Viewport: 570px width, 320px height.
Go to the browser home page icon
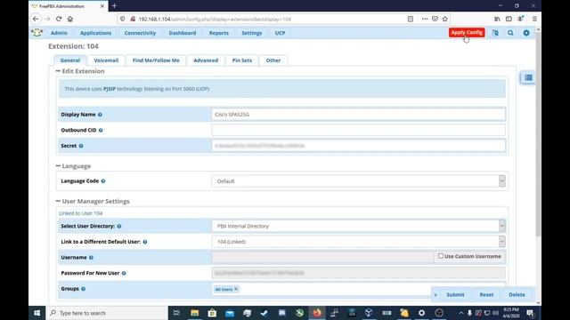pos(70,19)
